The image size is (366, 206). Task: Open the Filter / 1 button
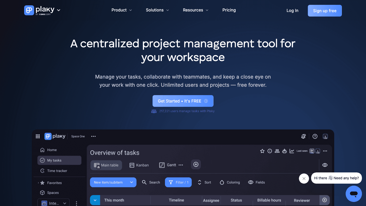[178, 182]
